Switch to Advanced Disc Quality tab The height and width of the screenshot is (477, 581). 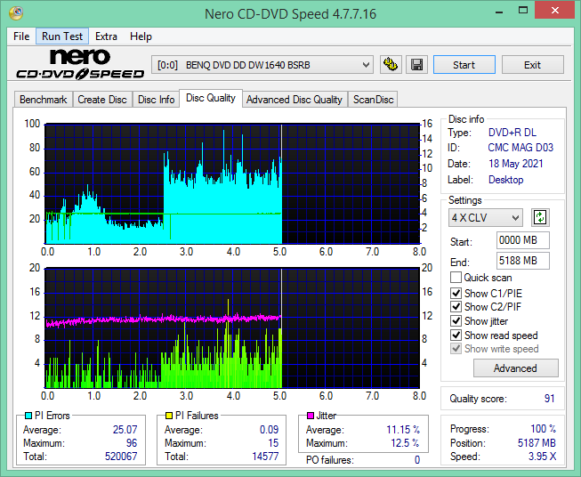tap(295, 100)
